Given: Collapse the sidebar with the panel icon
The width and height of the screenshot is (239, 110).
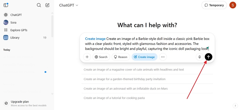Looking at the screenshot, I should point(6,5).
